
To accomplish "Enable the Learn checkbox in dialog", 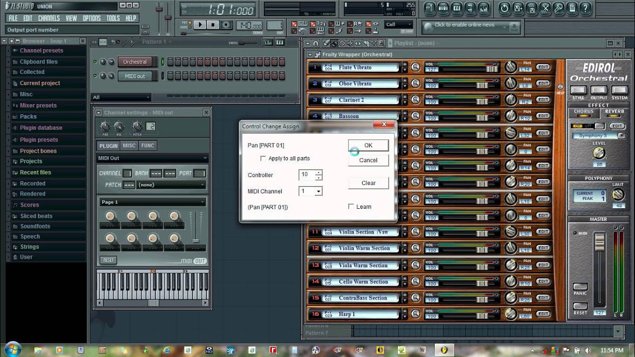I will 351,207.
